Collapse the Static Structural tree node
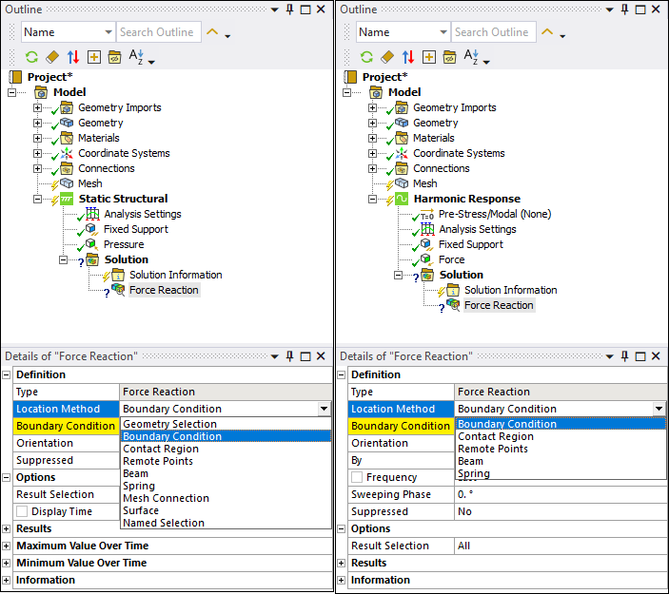Screen dimensions: 669x594 (x=38, y=199)
